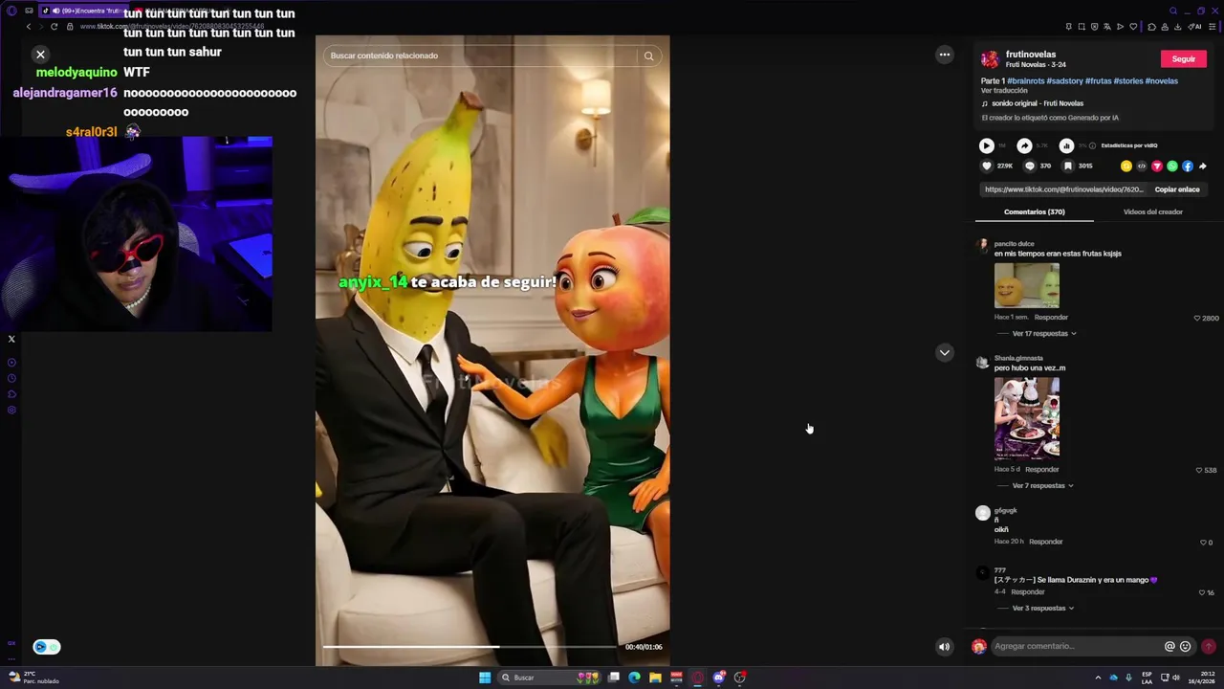
Task: Open the emoji picker in comment box
Action: 1186,647
